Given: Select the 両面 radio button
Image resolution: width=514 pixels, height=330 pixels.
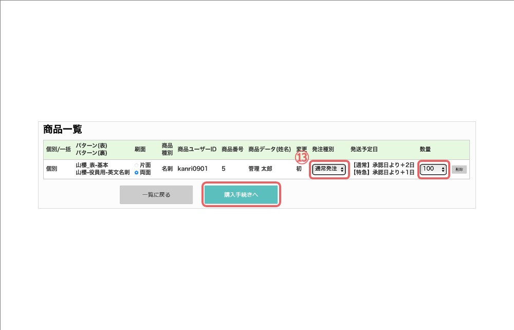Looking at the screenshot, I should (x=136, y=172).
